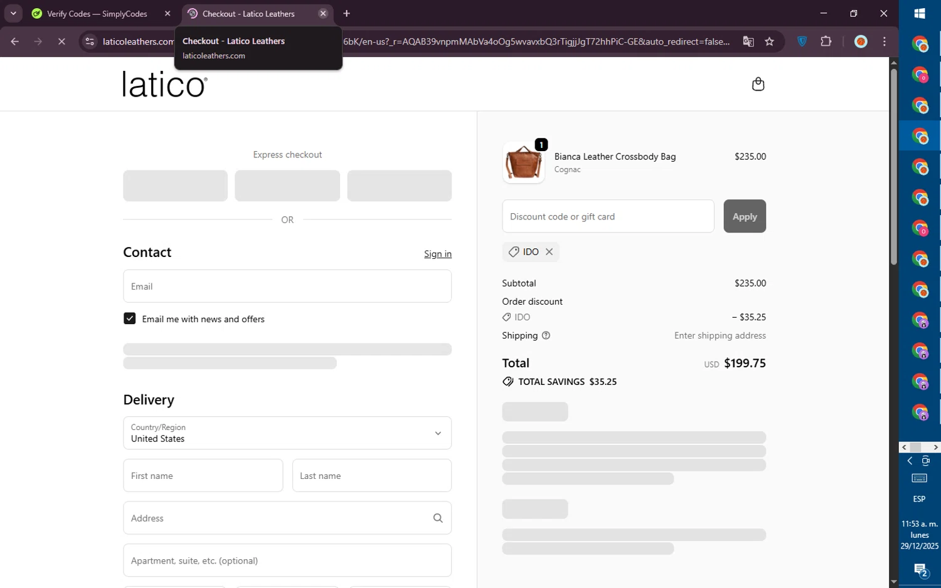The height and width of the screenshot is (588, 941).
Task: Focus the Discount code or gift card field
Action: (x=608, y=216)
